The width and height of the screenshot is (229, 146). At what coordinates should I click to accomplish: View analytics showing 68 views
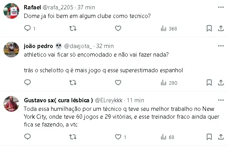tap(167, 137)
